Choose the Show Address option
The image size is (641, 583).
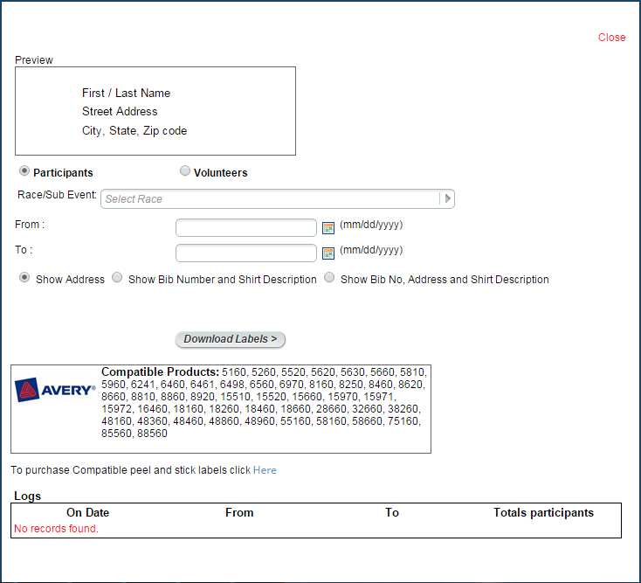pos(24,278)
